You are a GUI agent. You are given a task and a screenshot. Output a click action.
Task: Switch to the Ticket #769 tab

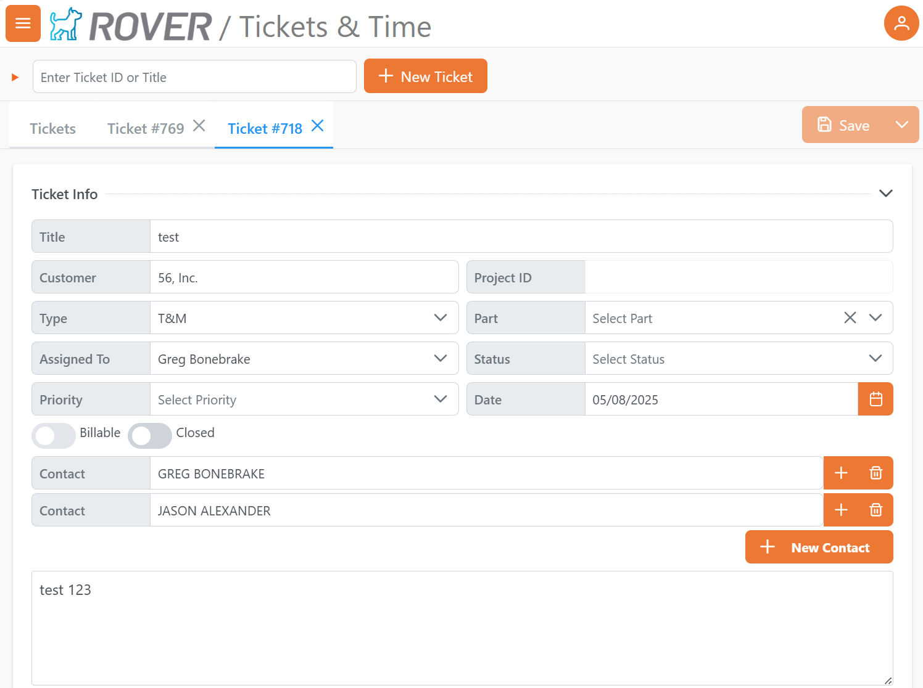[146, 128]
